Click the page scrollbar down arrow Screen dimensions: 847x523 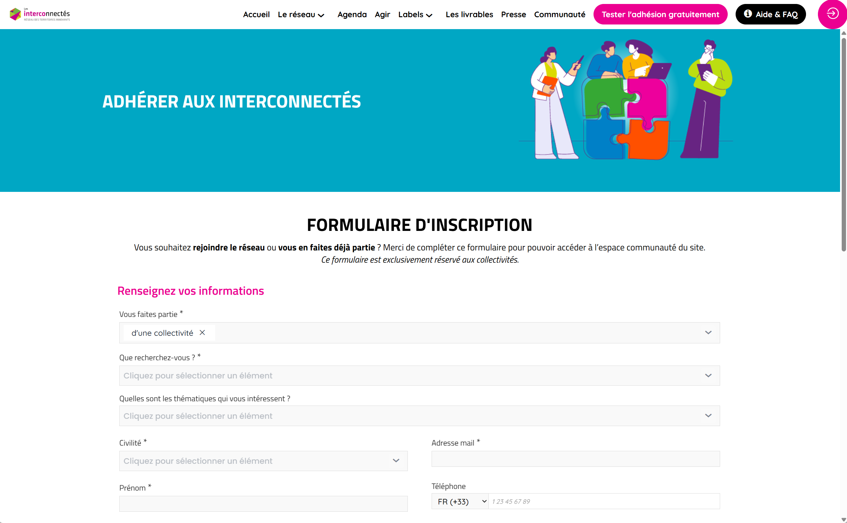(844, 520)
